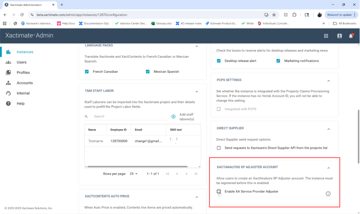Open the Accounts sidebar section
Image resolution: width=360 pixels, height=214 pixels.
[25, 83]
